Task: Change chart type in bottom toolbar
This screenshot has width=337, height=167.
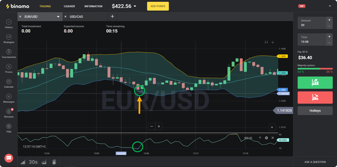Action: click(x=23, y=162)
